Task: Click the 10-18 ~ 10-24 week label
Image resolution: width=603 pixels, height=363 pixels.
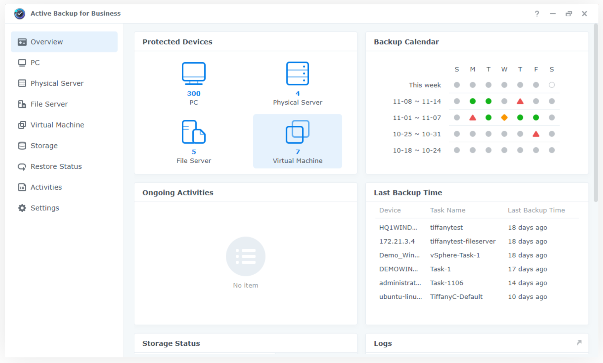Action: pyautogui.click(x=417, y=150)
